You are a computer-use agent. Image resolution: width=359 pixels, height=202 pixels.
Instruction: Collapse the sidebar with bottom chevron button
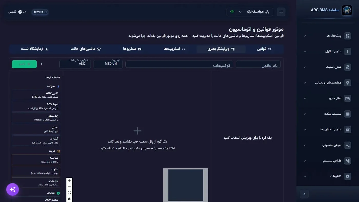[x=304, y=194]
